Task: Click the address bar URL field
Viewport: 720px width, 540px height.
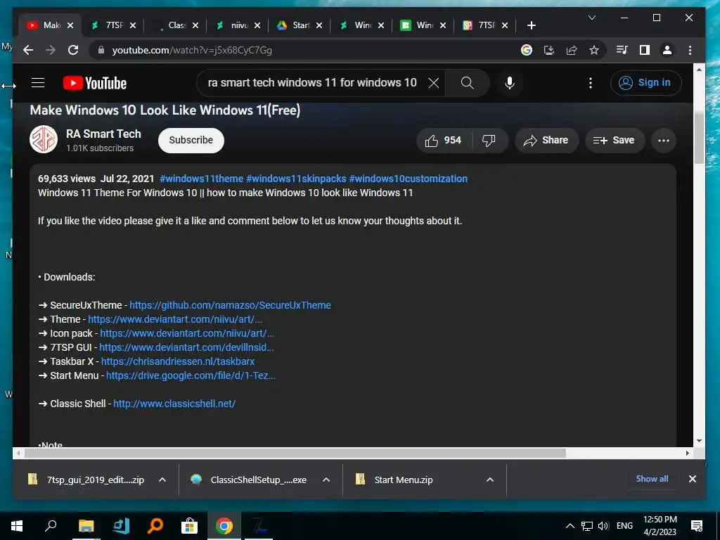Action: tap(303, 50)
